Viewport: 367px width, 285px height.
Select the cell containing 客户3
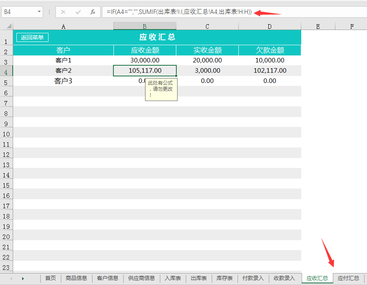click(63, 81)
